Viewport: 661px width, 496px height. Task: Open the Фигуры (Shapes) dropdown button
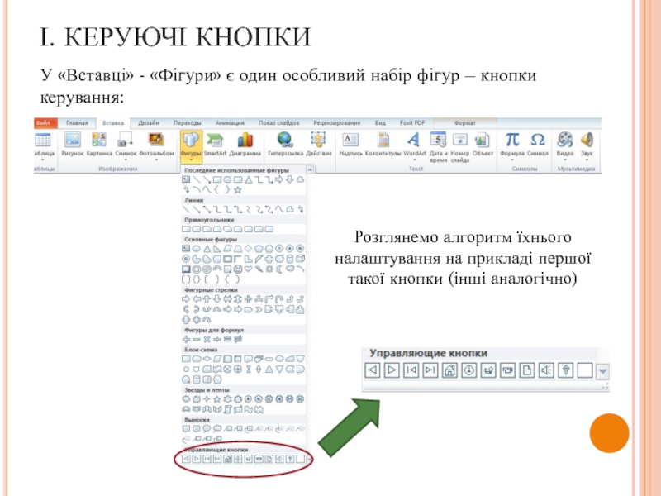pos(191,146)
